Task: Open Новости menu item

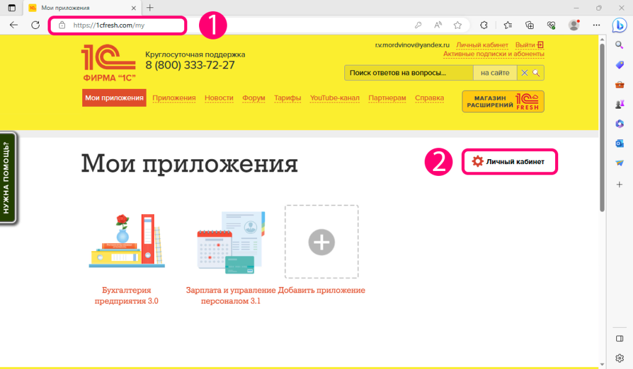Action: [219, 98]
